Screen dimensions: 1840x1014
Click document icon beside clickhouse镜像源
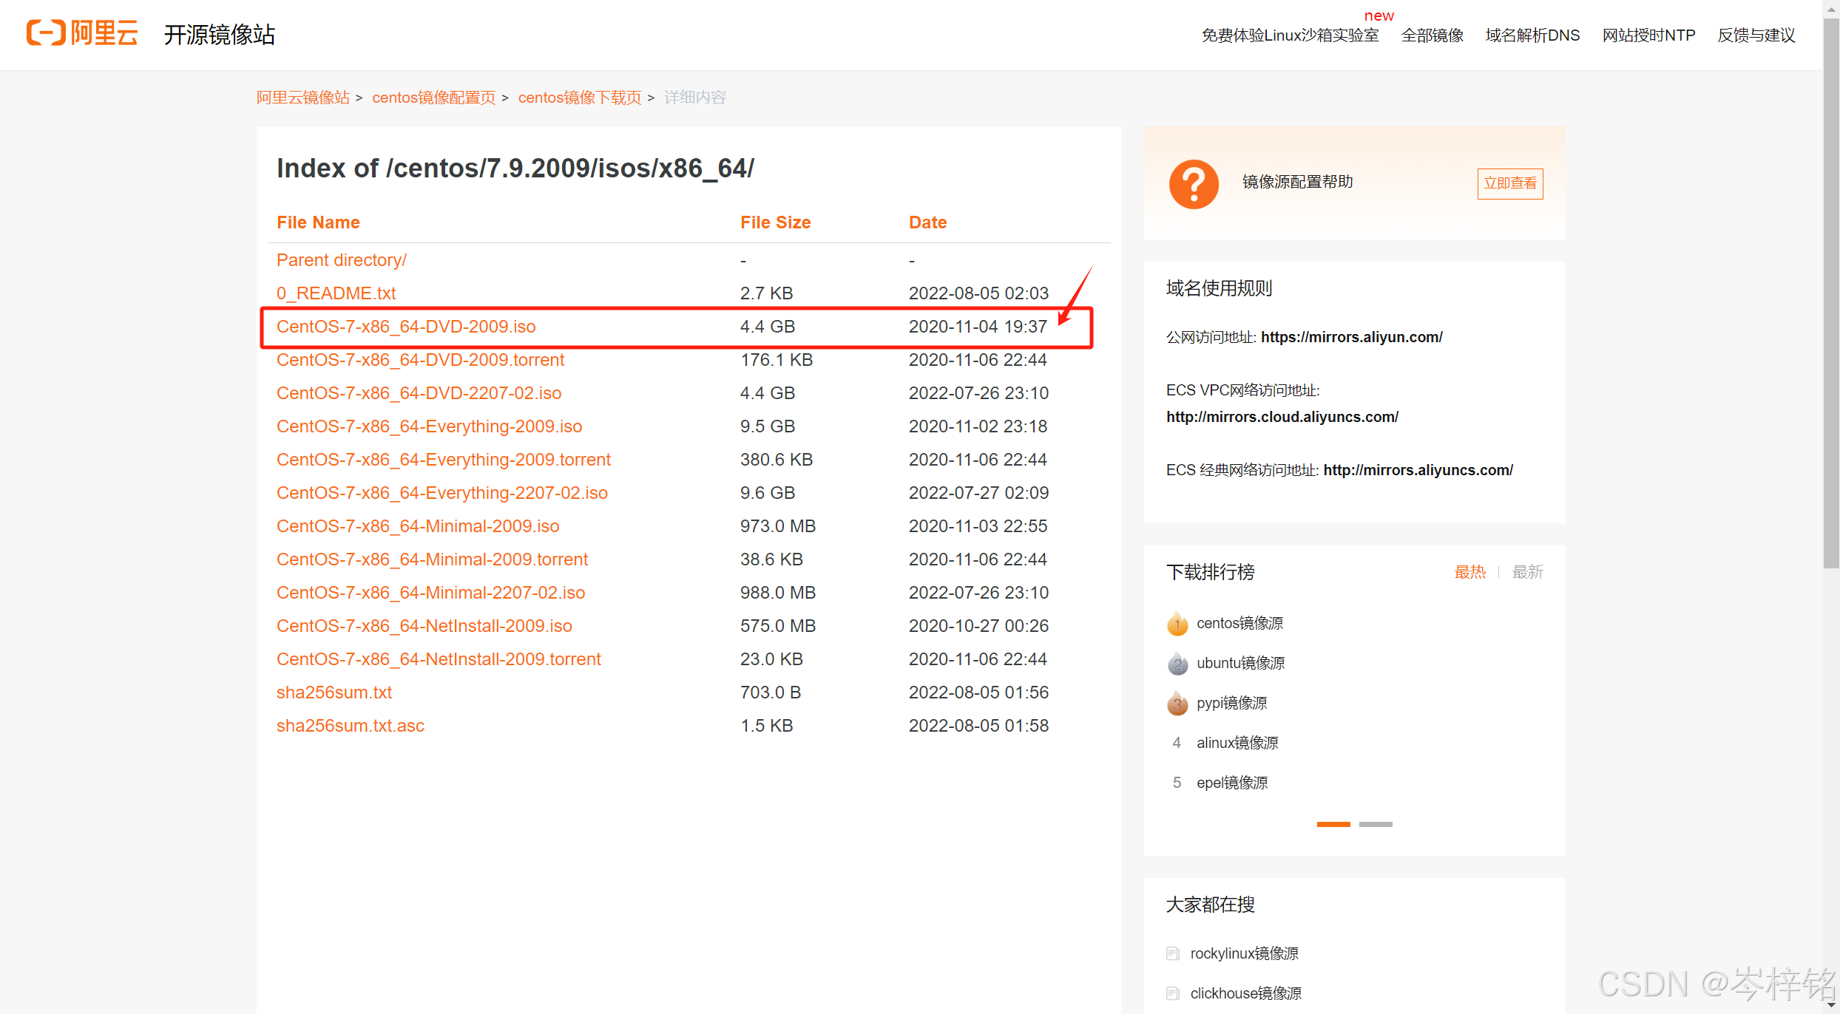click(1172, 993)
